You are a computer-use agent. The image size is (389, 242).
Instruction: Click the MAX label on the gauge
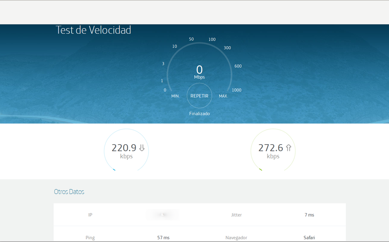[x=223, y=95]
